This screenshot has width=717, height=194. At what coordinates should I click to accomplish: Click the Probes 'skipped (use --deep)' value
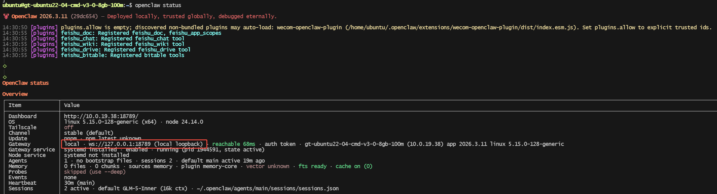tap(95, 172)
